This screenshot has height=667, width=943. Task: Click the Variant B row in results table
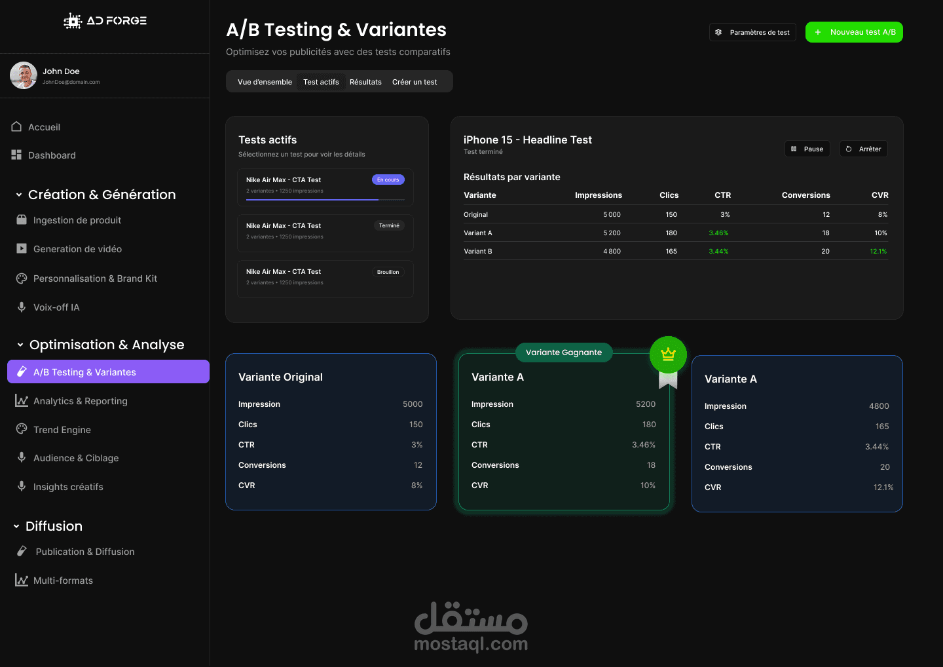pos(676,251)
